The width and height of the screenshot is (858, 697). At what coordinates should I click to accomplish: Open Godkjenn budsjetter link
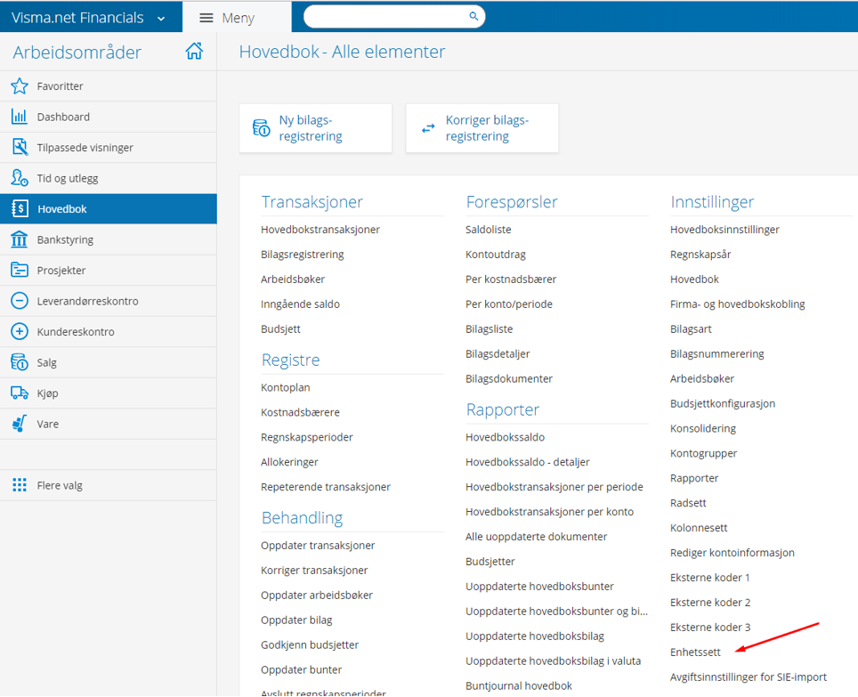coord(310,645)
